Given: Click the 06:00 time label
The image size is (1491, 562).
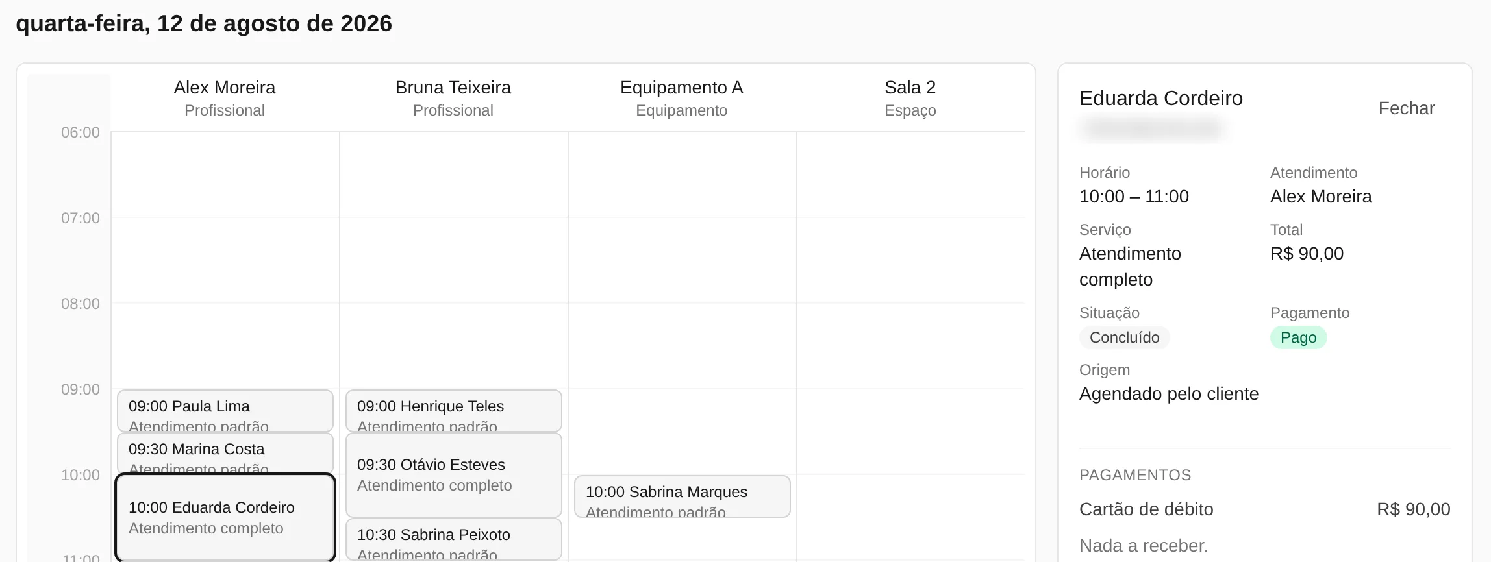Looking at the screenshot, I should (81, 132).
